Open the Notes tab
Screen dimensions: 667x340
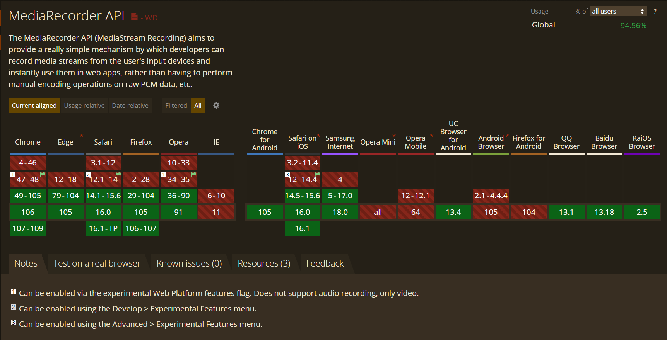coord(26,263)
